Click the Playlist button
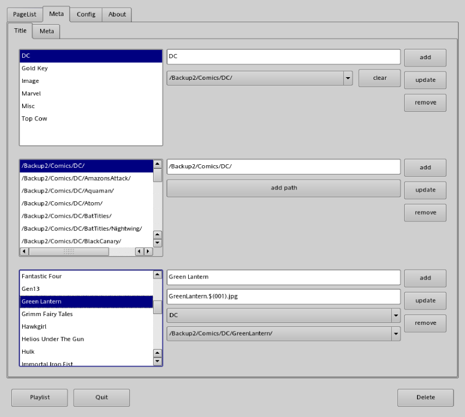465x417 pixels. tap(40, 398)
